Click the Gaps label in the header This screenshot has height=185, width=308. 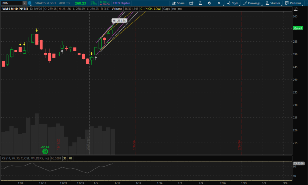tap(166, 9)
